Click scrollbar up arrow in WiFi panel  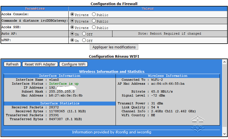click(225, 62)
